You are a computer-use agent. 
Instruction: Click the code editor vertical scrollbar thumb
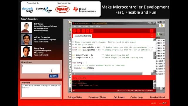155,55
